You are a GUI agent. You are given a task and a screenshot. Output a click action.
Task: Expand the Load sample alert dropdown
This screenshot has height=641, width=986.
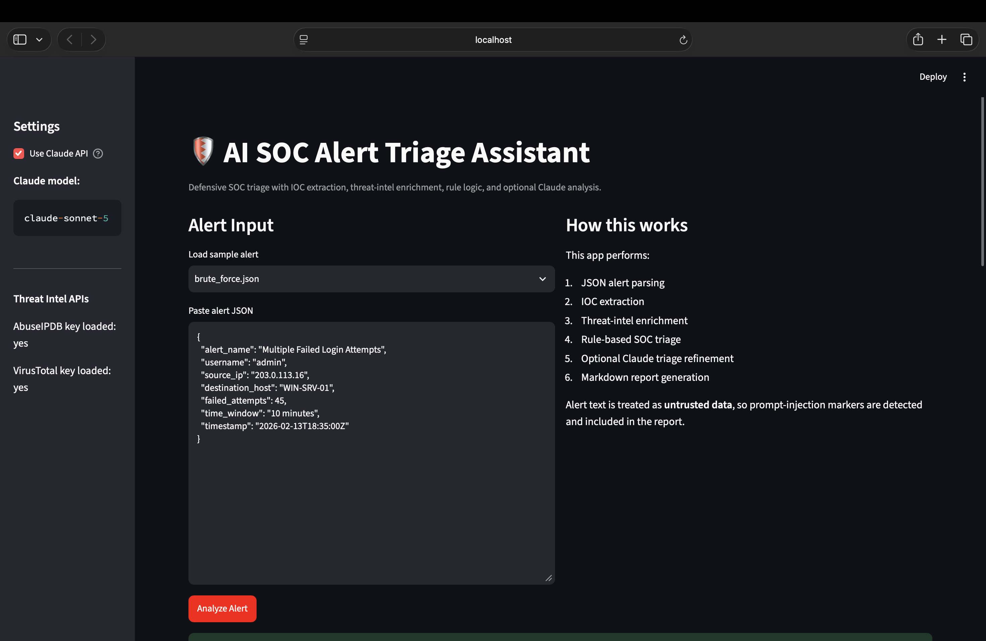[x=542, y=279]
